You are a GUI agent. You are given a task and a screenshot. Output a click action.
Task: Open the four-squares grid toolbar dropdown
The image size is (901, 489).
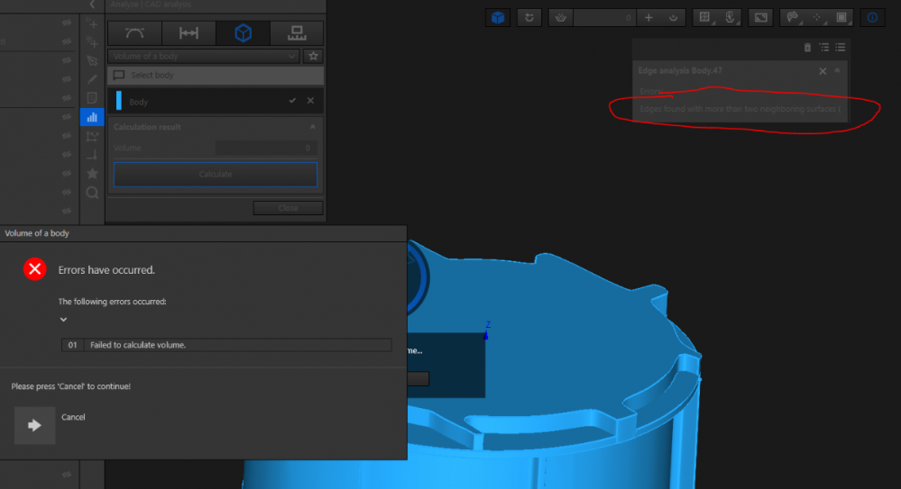tap(704, 18)
